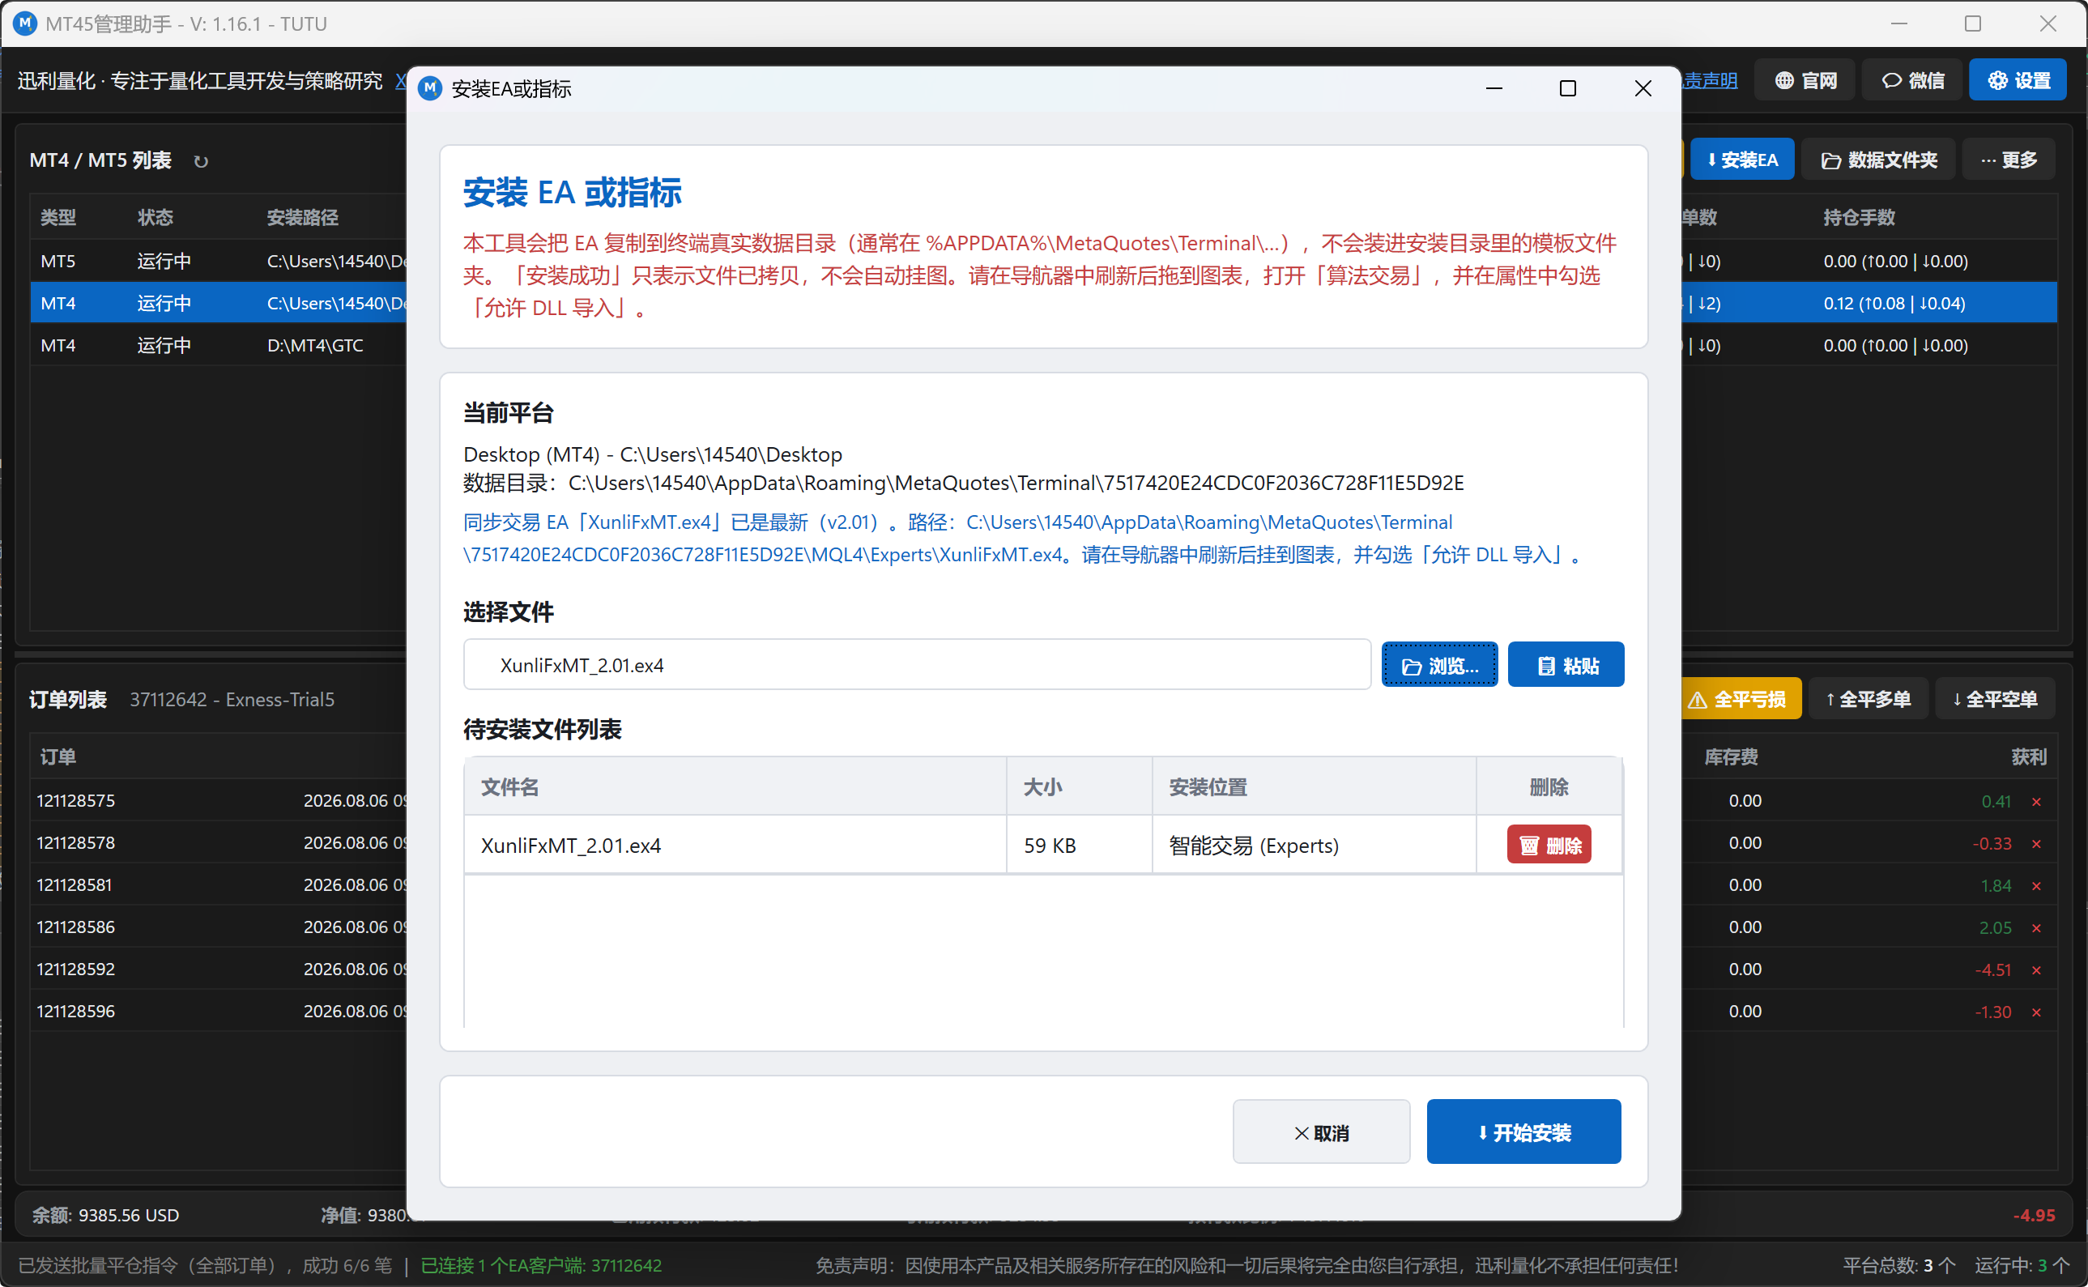This screenshot has height=1287, width=2088.
Task: Close order with profit -0.33 using its red x
Action: [x=2037, y=845]
